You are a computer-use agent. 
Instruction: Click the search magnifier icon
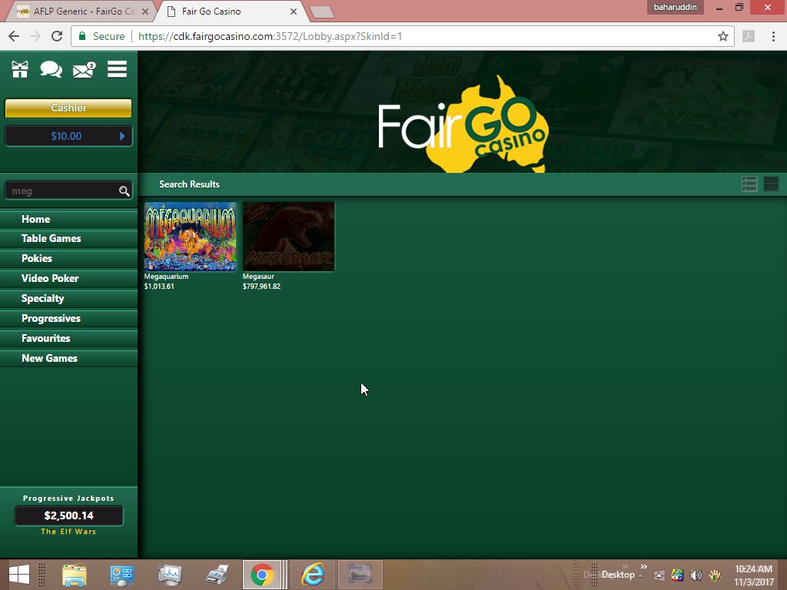point(124,191)
